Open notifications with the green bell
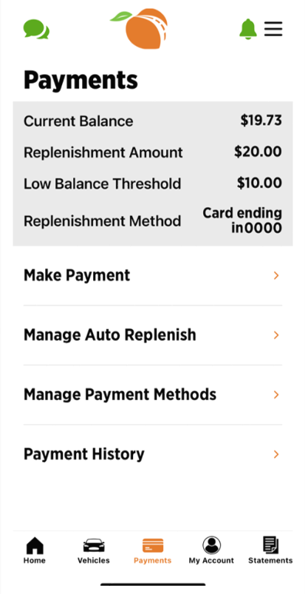 (x=248, y=29)
